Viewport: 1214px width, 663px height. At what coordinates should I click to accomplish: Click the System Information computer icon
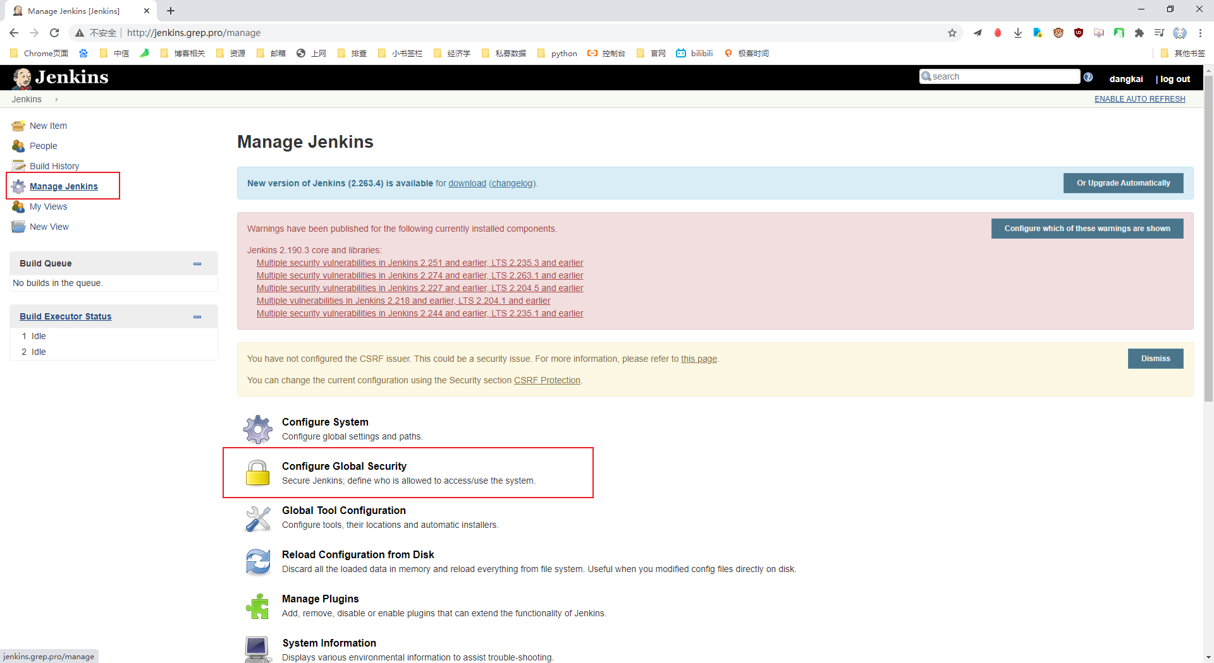coord(257,649)
